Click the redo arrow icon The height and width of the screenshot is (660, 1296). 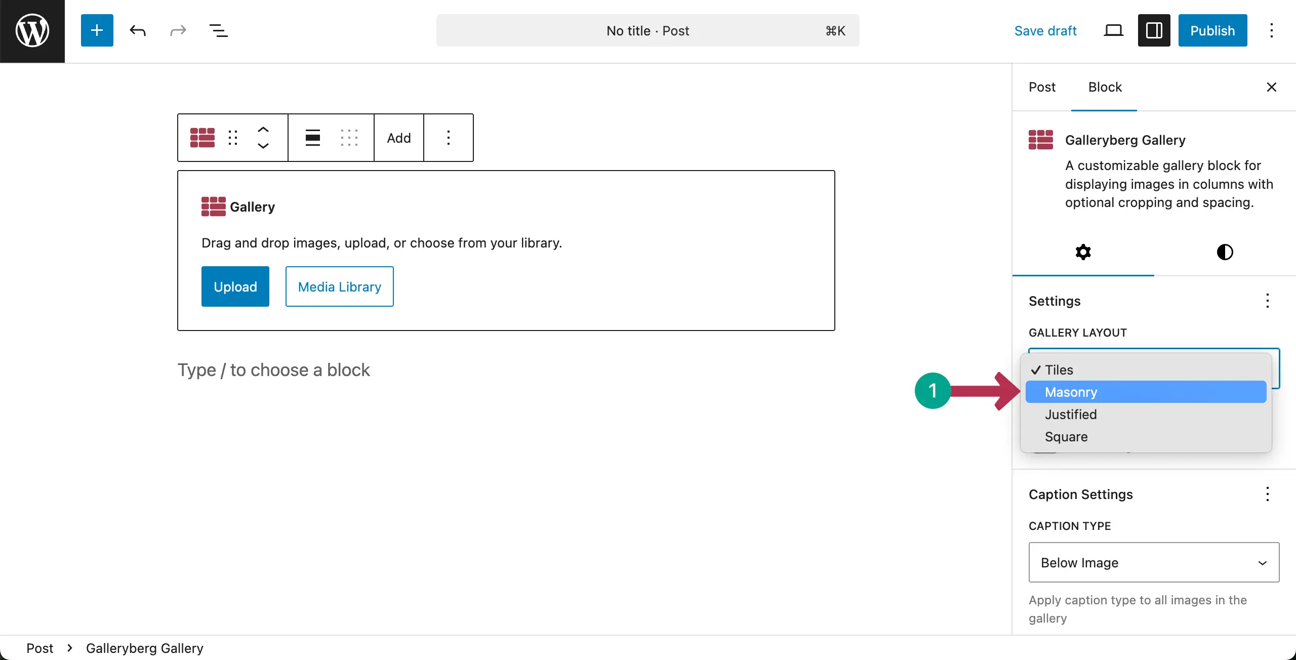point(177,30)
